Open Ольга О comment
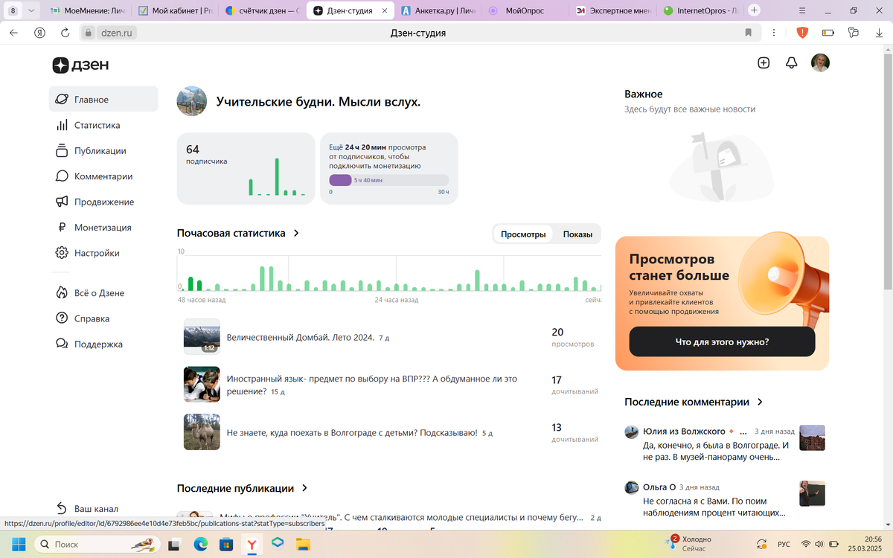The width and height of the screenshot is (893, 558). 725,499
